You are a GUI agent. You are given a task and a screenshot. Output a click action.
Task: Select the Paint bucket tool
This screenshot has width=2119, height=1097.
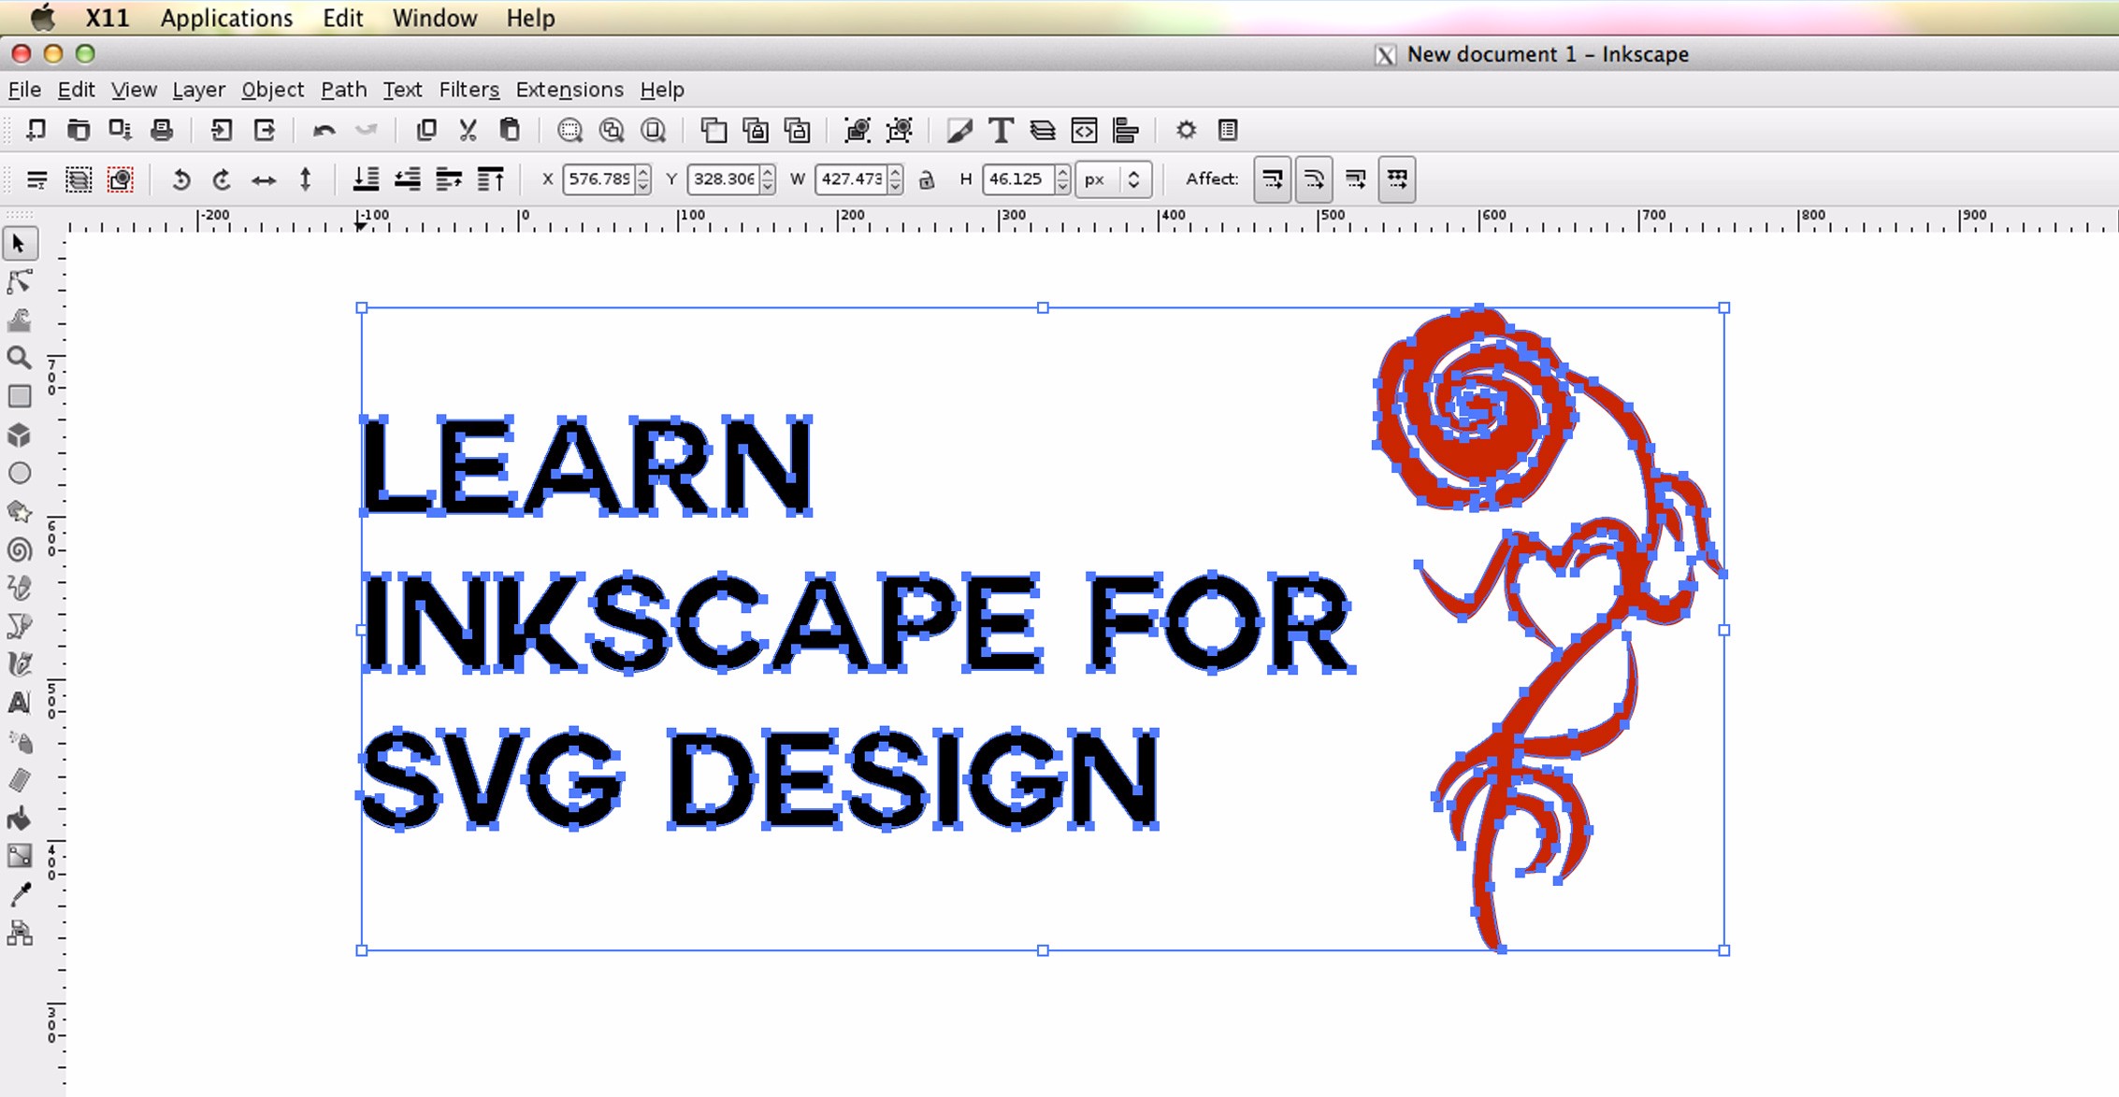tap(20, 819)
